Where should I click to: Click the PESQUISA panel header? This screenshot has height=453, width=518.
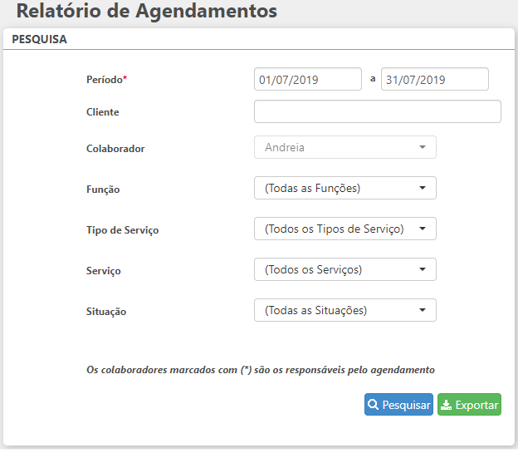[x=40, y=39]
